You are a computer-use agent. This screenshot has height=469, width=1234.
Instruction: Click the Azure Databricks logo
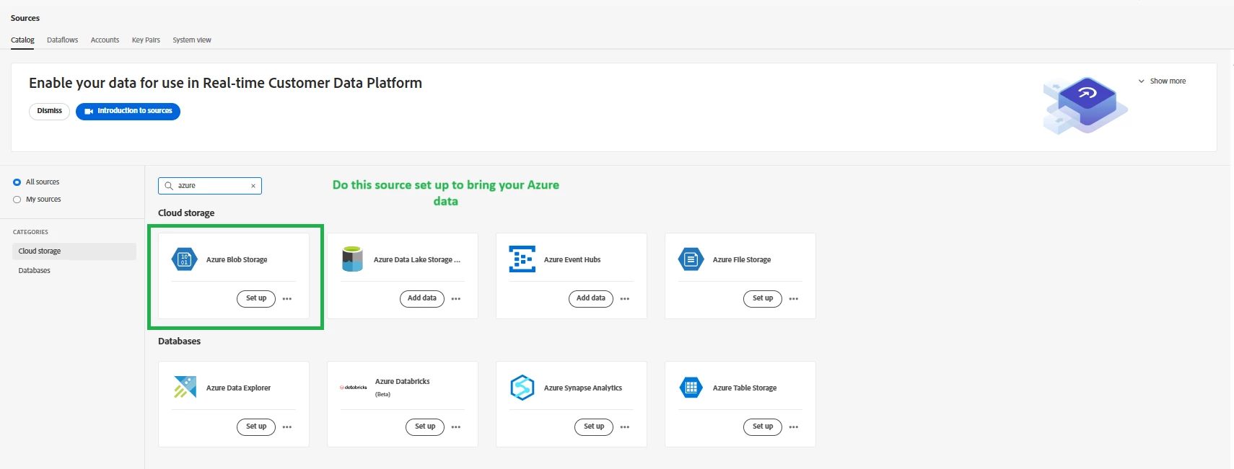coord(354,388)
